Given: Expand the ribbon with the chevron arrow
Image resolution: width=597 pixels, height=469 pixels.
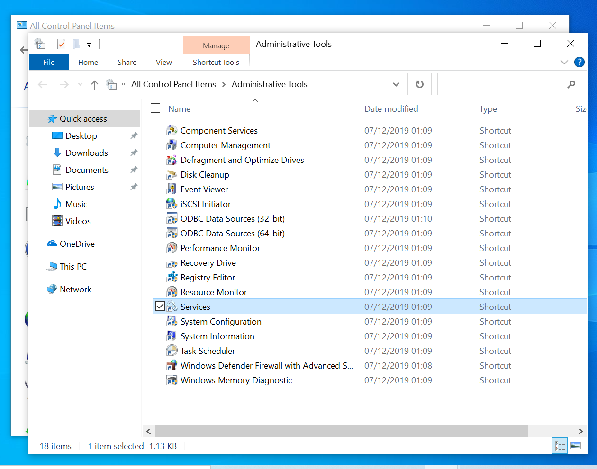Looking at the screenshot, I should 564,62.
